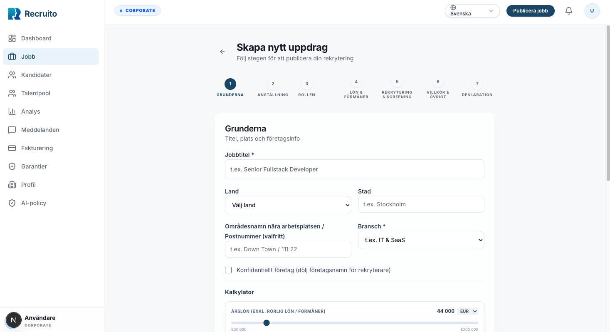The width and height of the screenshot is (610, 332).
Task: Click the €20 000 minimum label
Action: (x=239, y=330)
